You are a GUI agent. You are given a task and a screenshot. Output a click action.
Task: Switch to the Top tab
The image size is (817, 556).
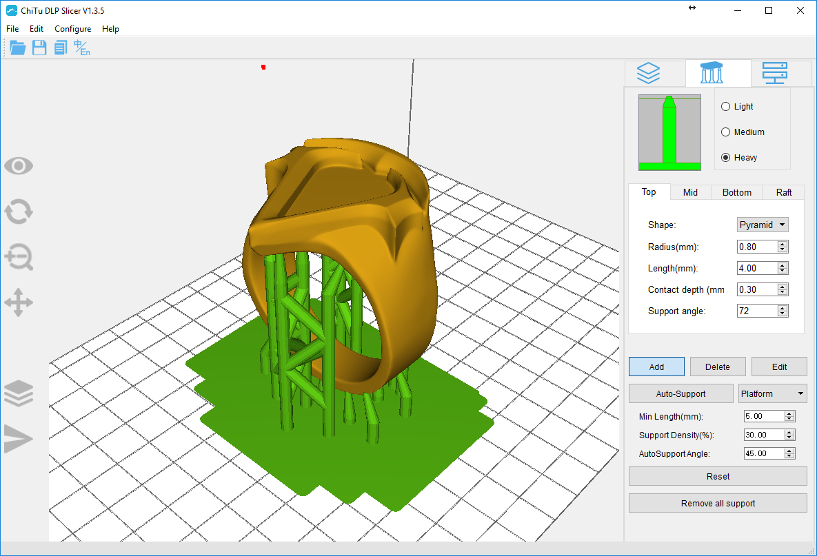coord(649,192)
